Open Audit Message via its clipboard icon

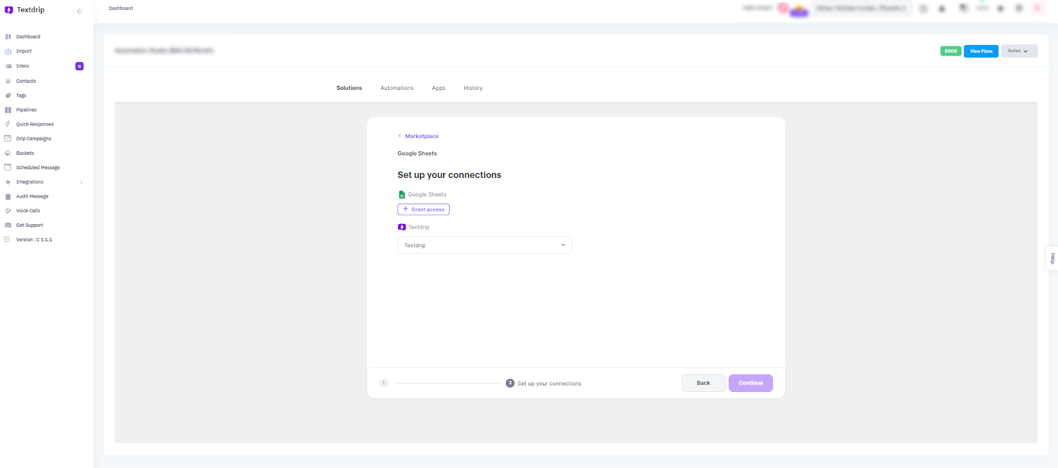click(x=8, y=196)
